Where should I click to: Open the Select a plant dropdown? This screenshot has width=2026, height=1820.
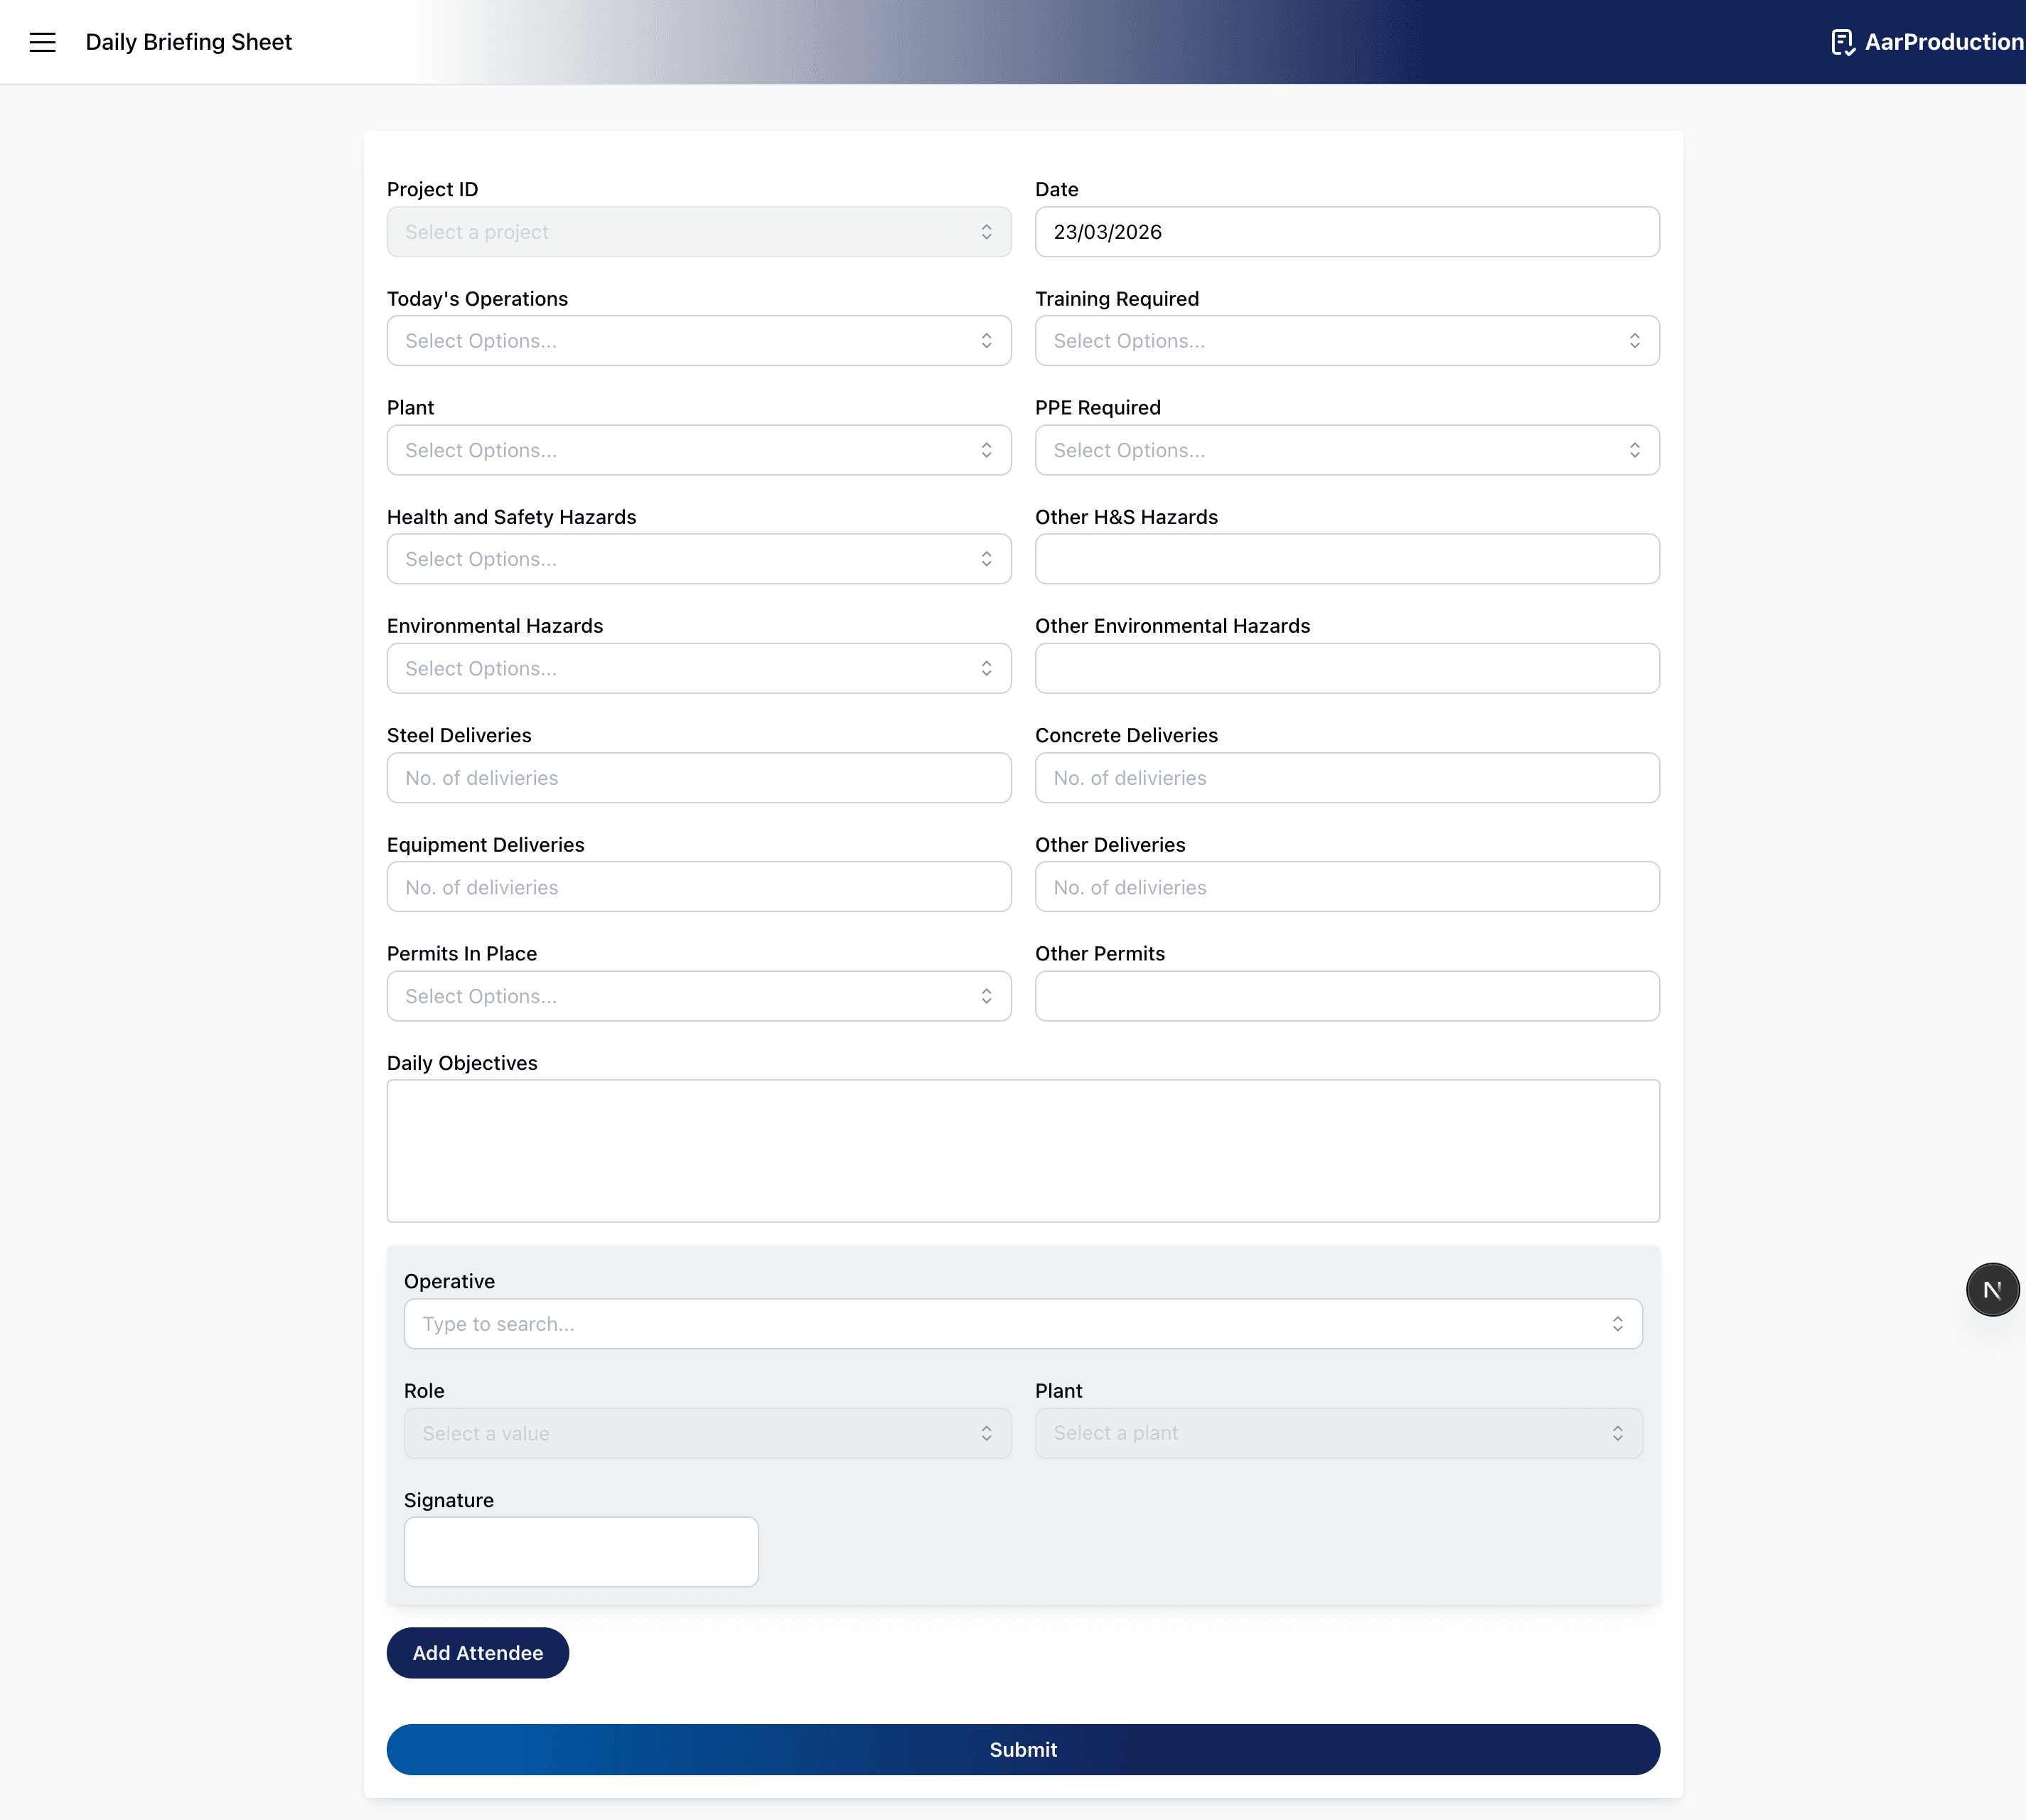click(1338, 1433)
